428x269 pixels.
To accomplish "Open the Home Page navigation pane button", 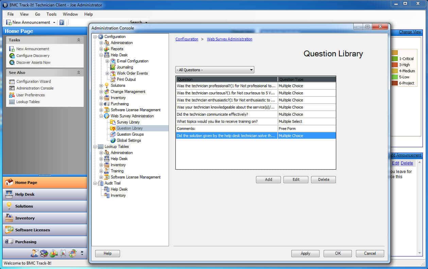I will point(45,182).
